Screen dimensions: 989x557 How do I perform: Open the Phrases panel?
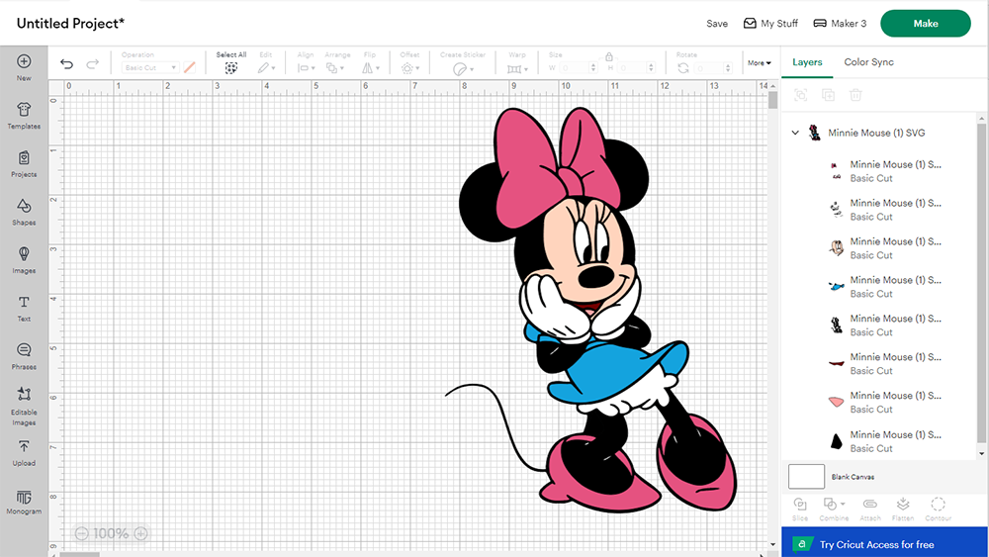(24, 355)
